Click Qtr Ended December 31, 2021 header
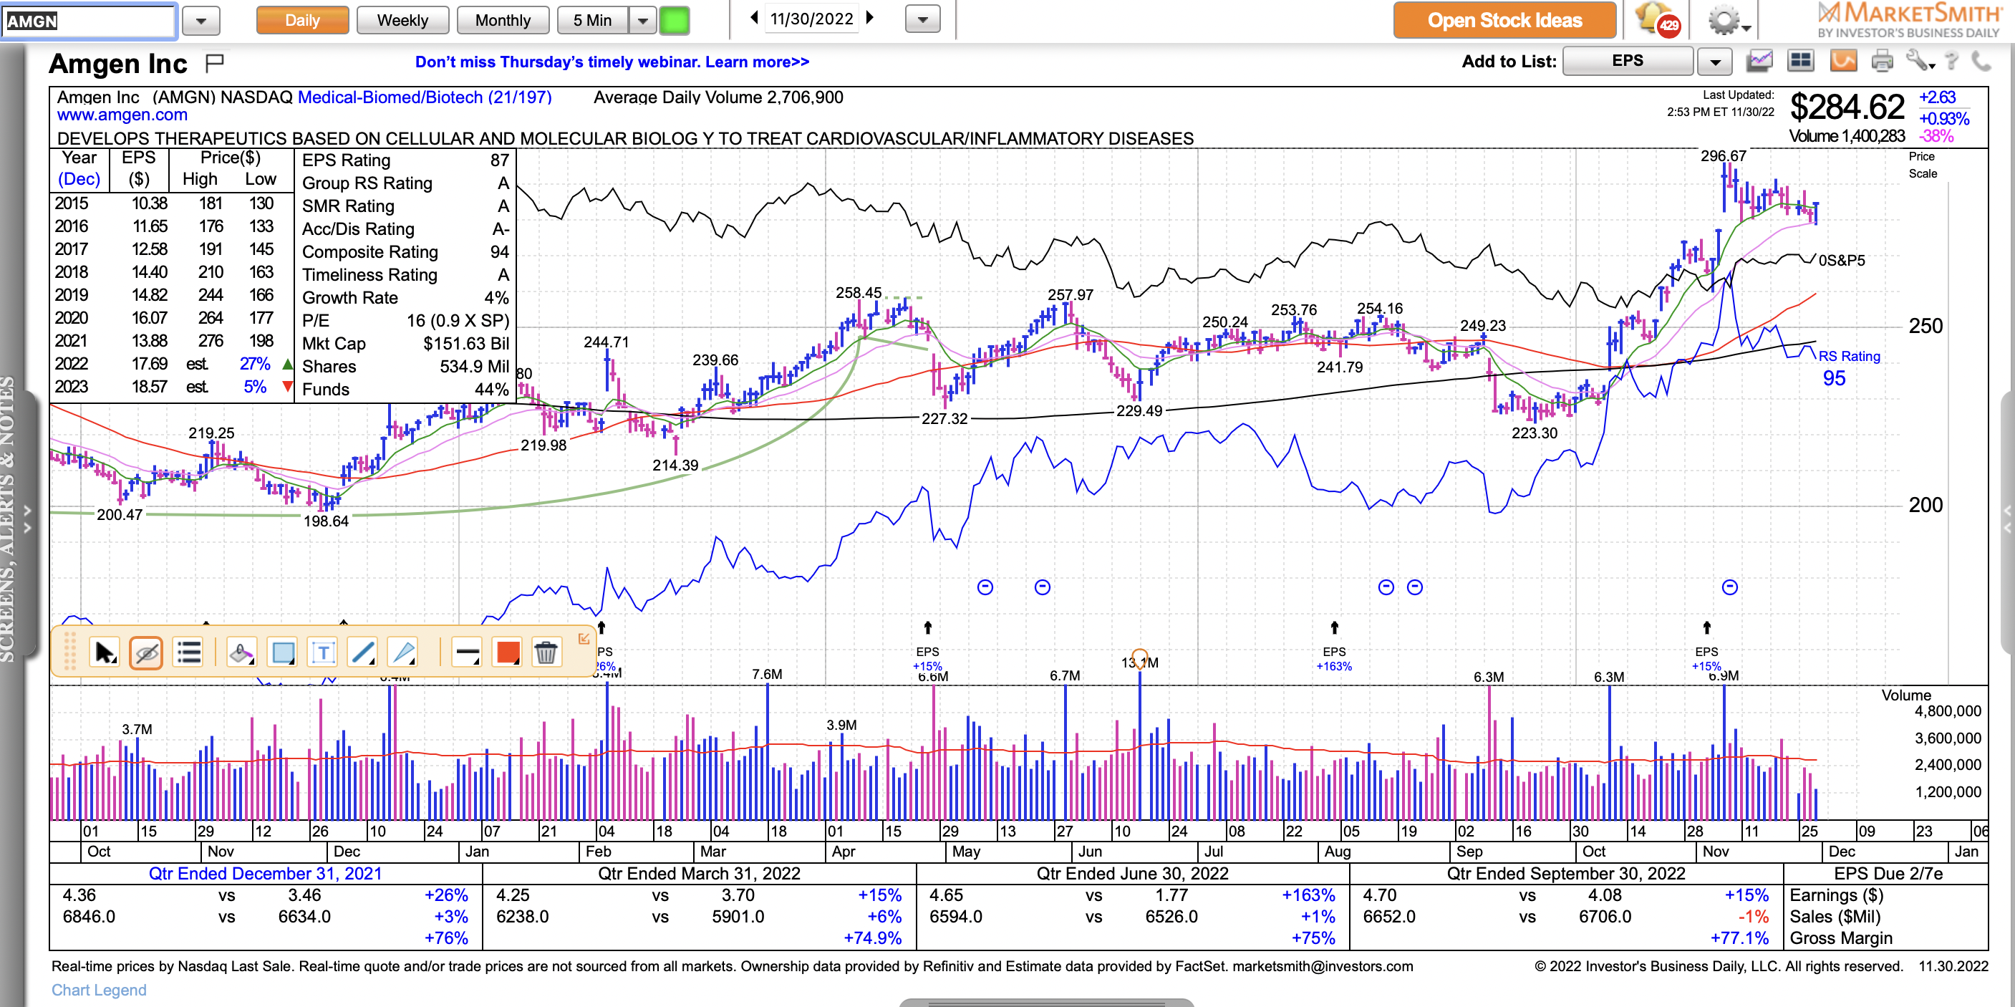2015x1007 pixels. click(265, 873)
